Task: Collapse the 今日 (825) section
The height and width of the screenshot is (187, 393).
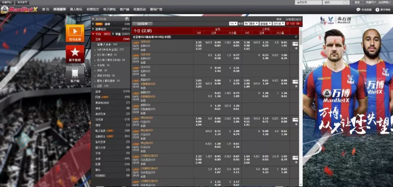Action: pos(101,34)
